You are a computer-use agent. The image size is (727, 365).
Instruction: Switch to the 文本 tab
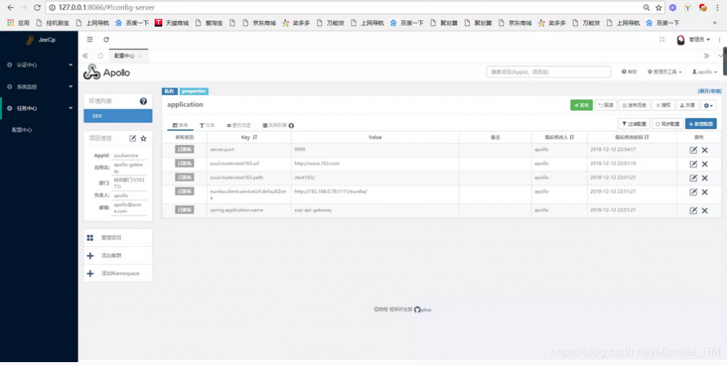[207, 126]
